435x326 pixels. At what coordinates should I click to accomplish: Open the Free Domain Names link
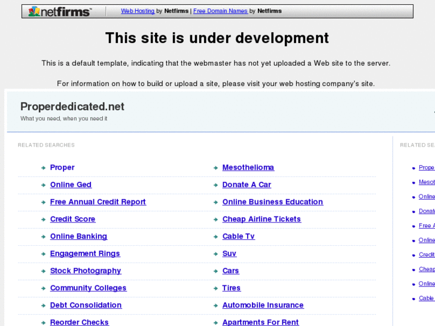point(220,11)
